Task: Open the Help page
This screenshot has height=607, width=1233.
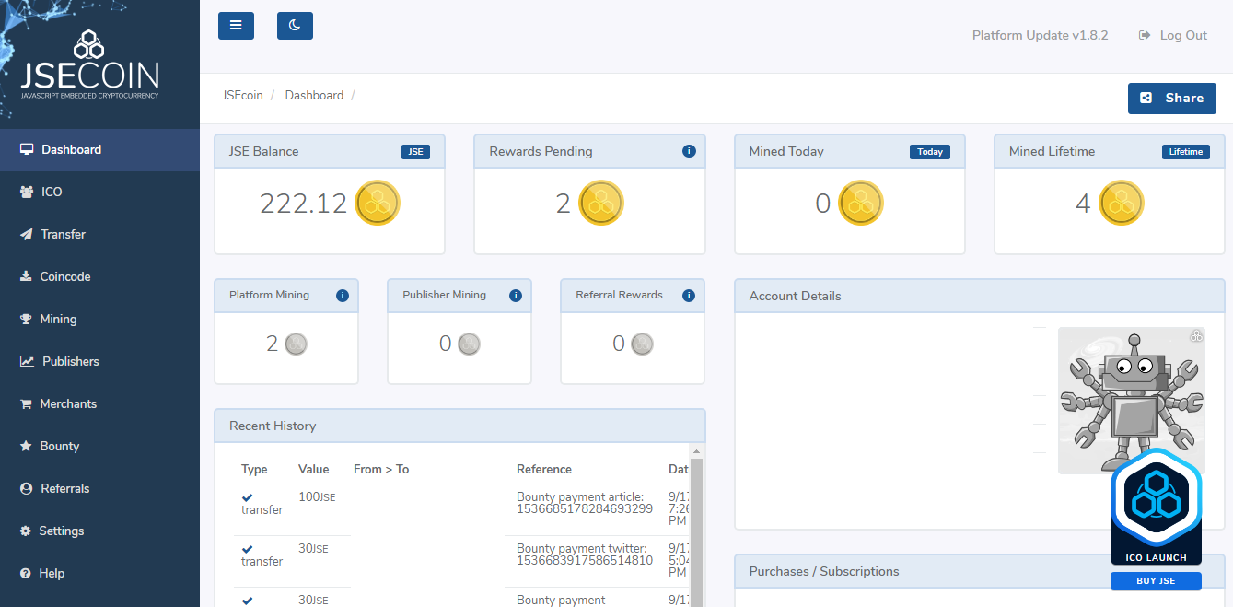Action: [99, 574]
